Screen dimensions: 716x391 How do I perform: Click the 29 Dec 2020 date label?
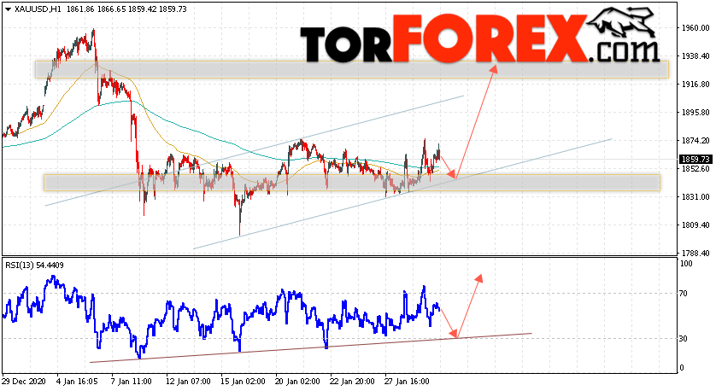pos(24,381)
